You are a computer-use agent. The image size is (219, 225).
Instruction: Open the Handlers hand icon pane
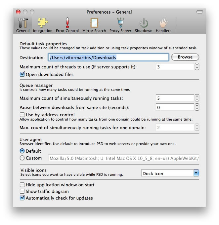[x=164, y=23]
